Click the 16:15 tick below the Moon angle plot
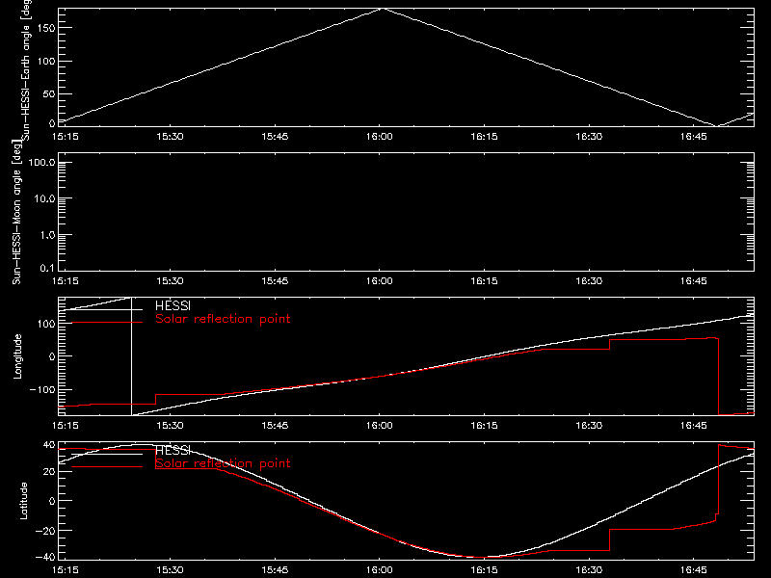Viewport: 771px width, 578px height. click(485, 281)
